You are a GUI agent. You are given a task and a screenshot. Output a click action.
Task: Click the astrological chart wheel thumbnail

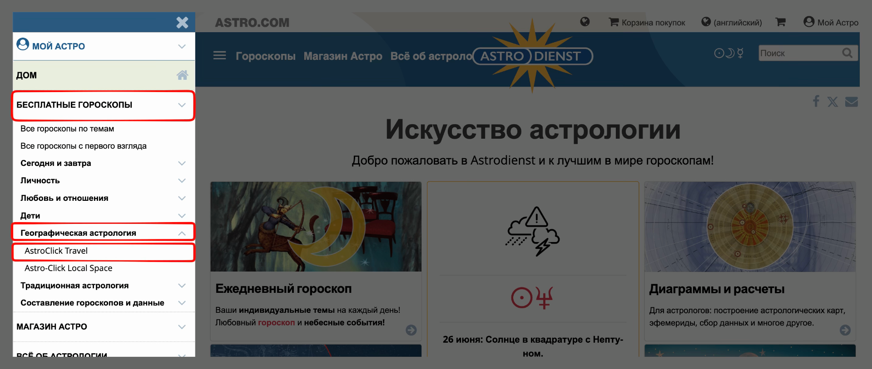coord(750,227)
